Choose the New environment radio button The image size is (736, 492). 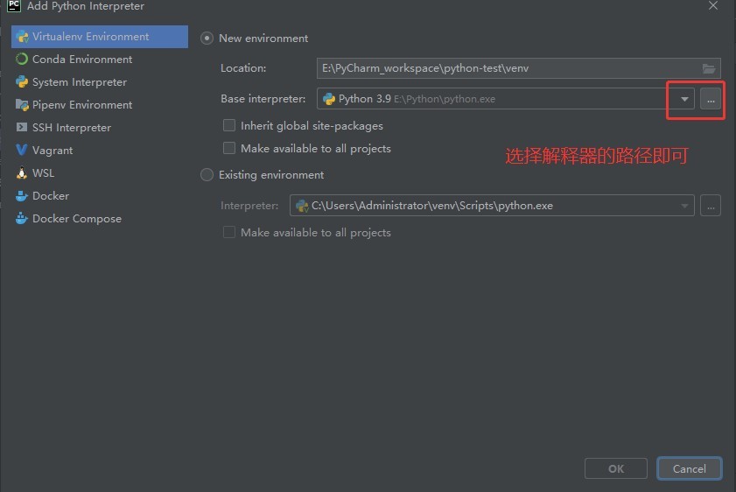pyautogui.click(x=207, y=38)
